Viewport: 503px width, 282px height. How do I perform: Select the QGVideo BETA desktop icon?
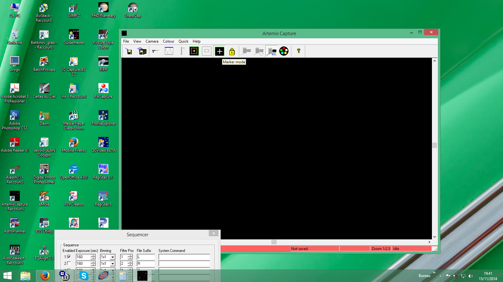[x=103, y=145]
